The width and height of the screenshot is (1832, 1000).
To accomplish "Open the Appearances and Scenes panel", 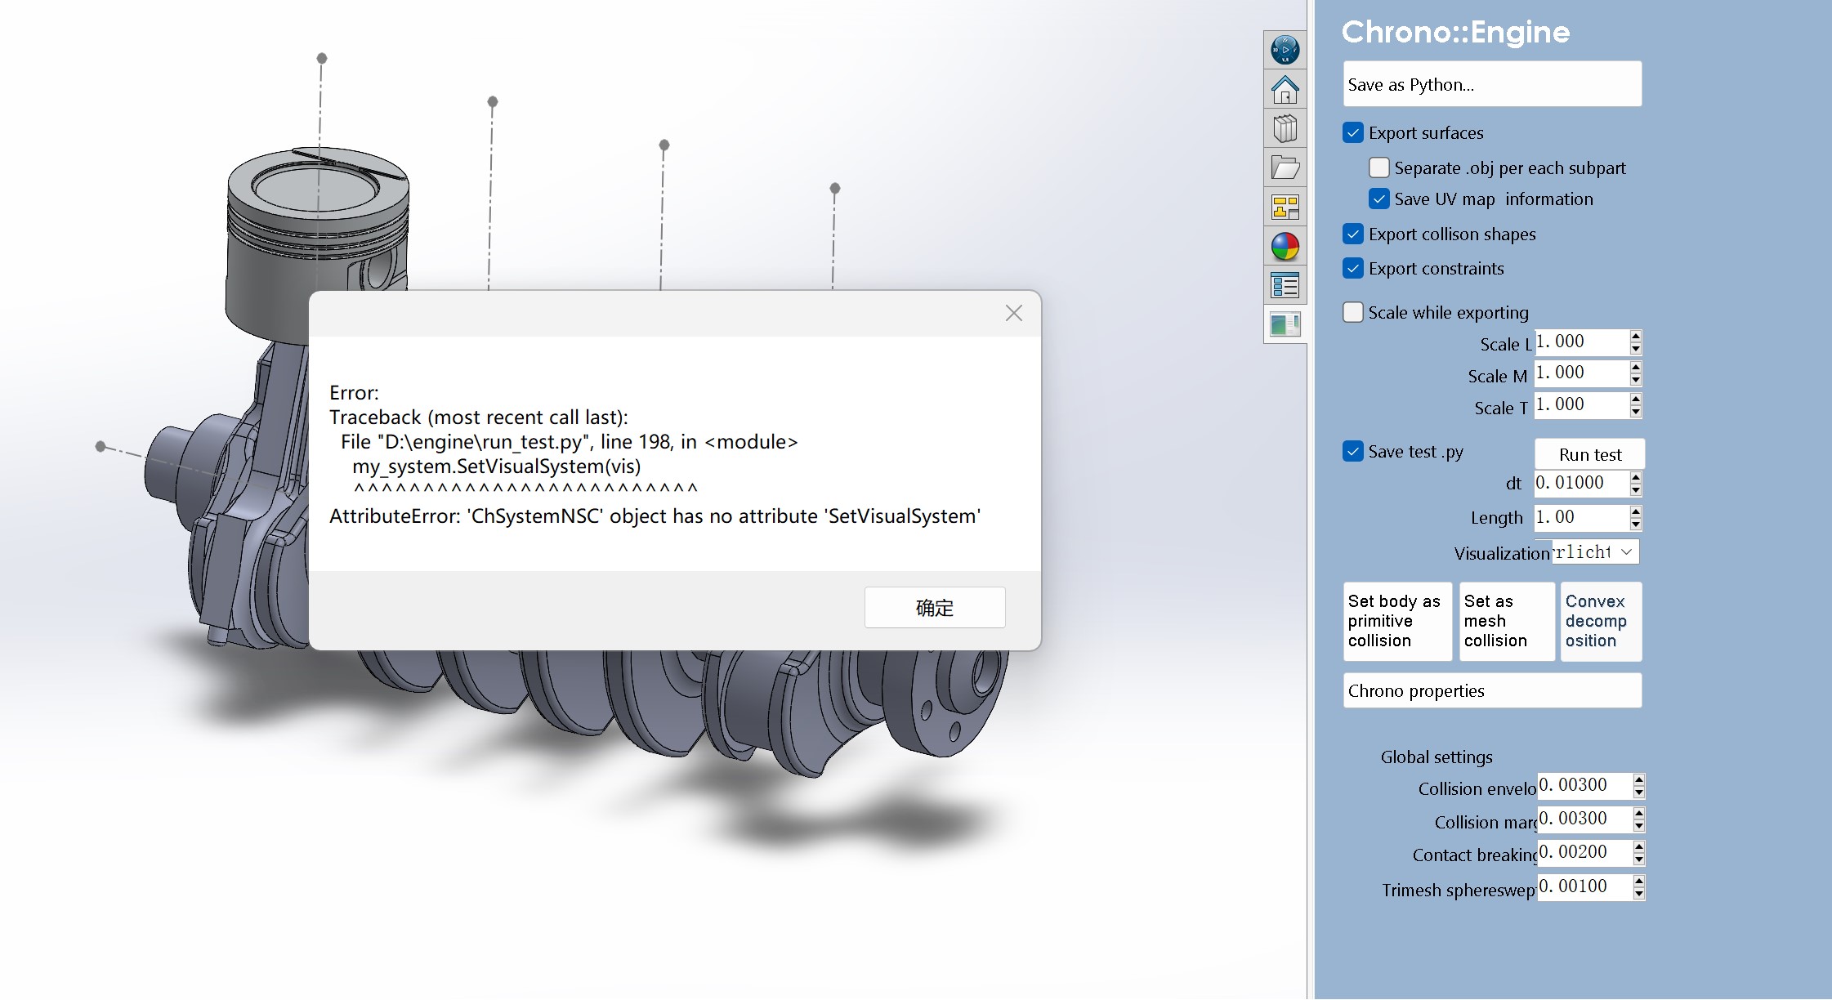I will pyautogui.click(x=1285, y=247).
